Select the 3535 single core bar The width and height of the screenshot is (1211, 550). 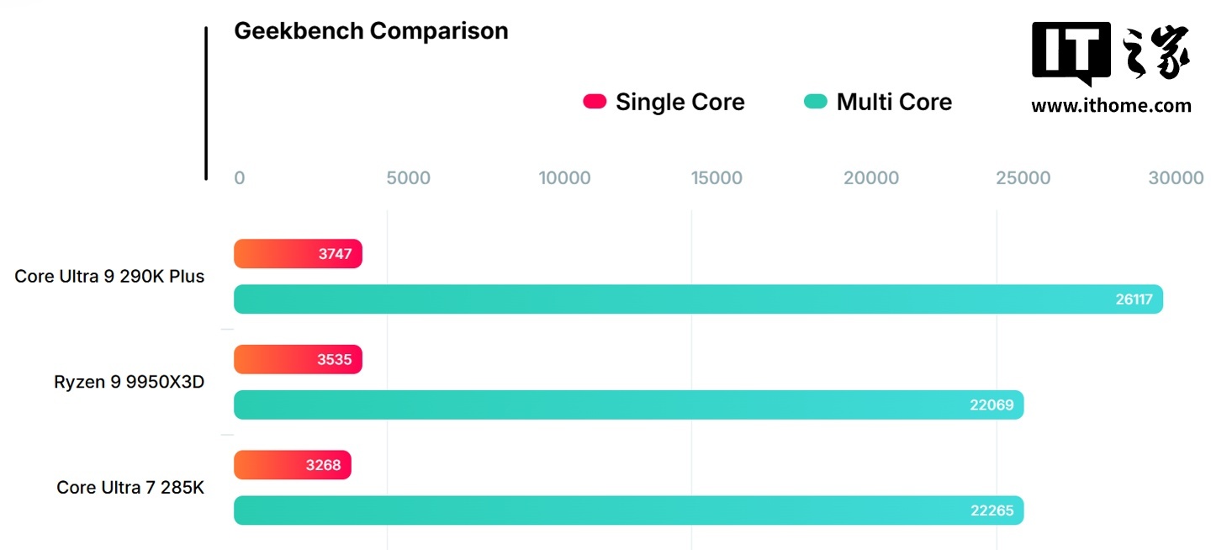298,360
